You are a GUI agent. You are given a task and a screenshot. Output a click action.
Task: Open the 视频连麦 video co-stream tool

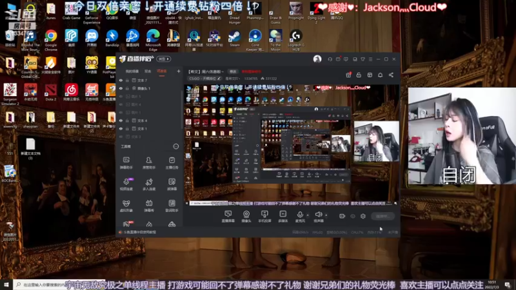coord(126,184)
